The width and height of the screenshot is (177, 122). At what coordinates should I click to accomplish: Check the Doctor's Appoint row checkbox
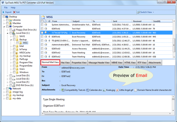click(42, 41)
